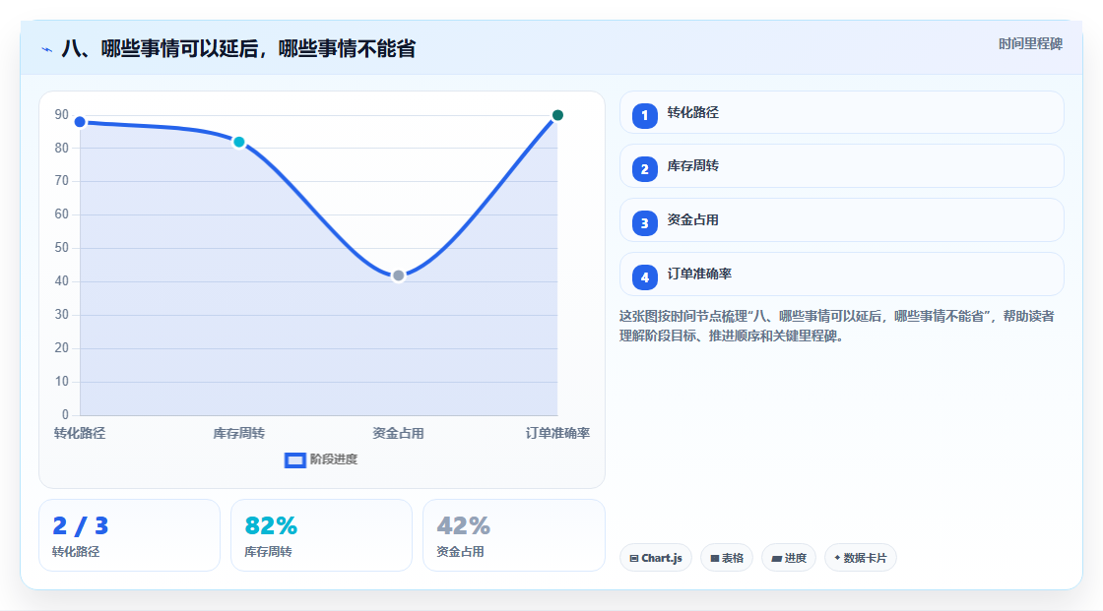Click the 时间里程碑 label in the header
This screenshot has height=611, width=1103.
pos(1030,43)
